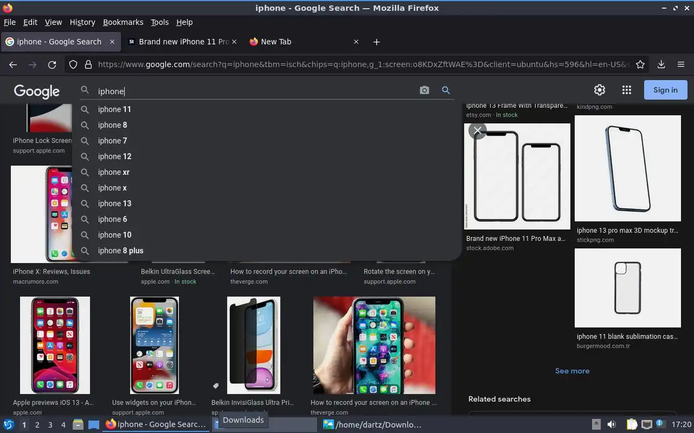Switch to /home/dartz/Downlo... taskbar window
The image size is (694, 433).
[x=372, y=424]
